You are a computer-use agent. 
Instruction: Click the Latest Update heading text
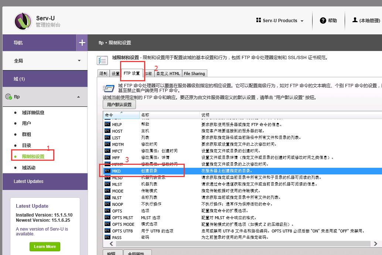pos(32,206)
